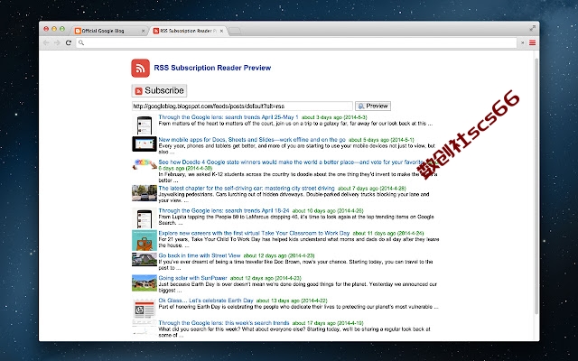This screenshot has width=578, height=361.
Task: Click the browser forward arrow
Action: pyautogui.click(x=57, y=42)
